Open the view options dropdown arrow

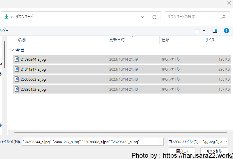click(x=204, y=31)
